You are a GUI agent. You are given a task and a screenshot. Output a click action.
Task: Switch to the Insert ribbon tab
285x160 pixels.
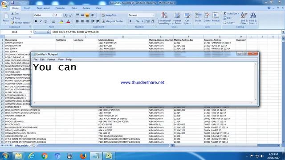tap(28, 8)
